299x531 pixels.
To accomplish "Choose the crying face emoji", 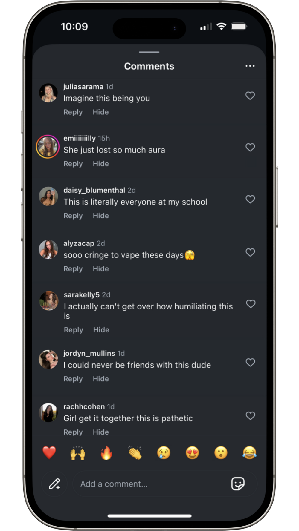I will (164, 453).
